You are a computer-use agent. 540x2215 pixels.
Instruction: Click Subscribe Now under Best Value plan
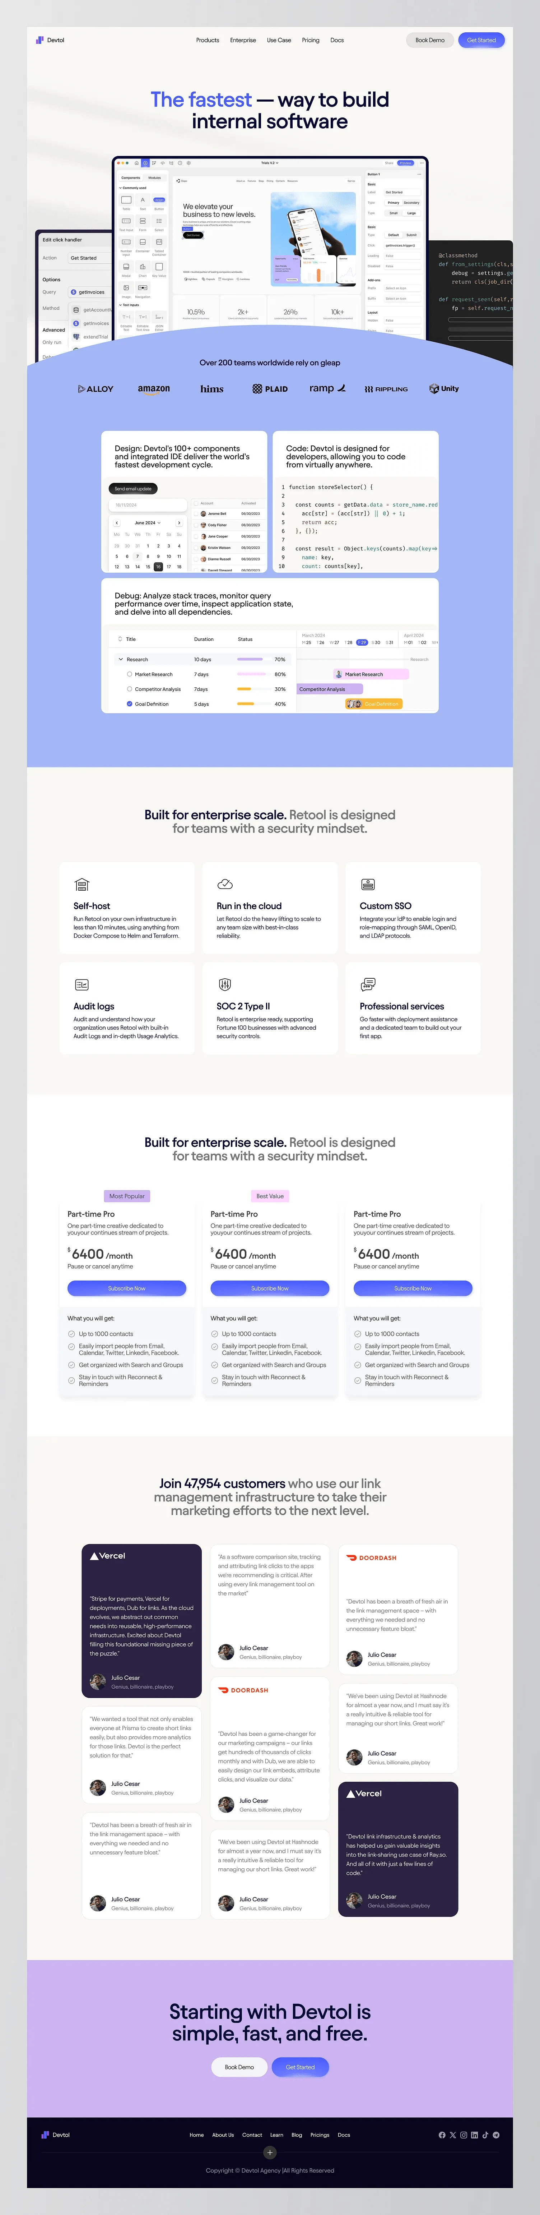[x=270, y=1288]
